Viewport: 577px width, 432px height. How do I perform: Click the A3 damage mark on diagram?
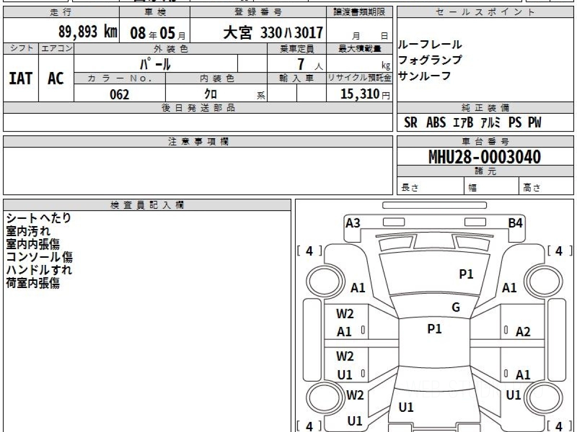click(x=353, y=223)
